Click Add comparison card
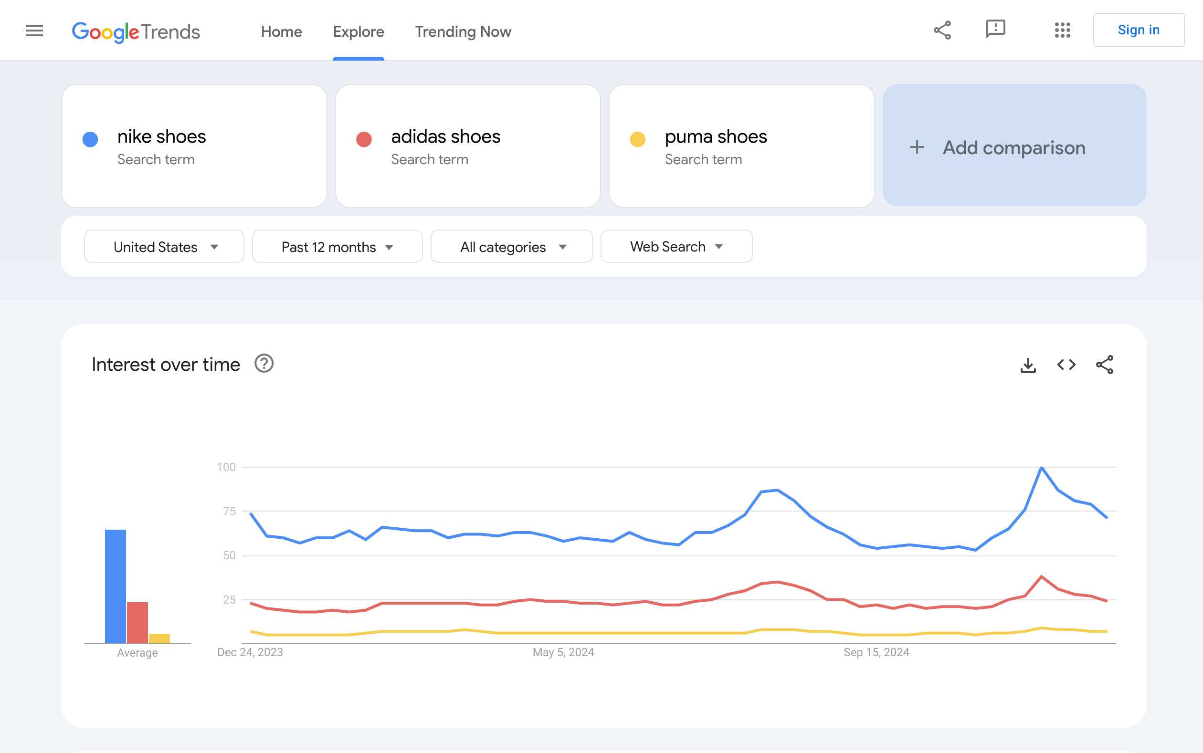This screenshot has width=1203, height=753. [1015, 146]
